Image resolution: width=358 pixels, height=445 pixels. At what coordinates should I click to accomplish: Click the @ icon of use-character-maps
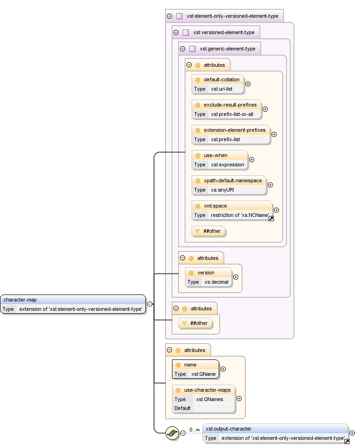pos(178,390)
